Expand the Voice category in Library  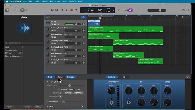click(22, 47)
